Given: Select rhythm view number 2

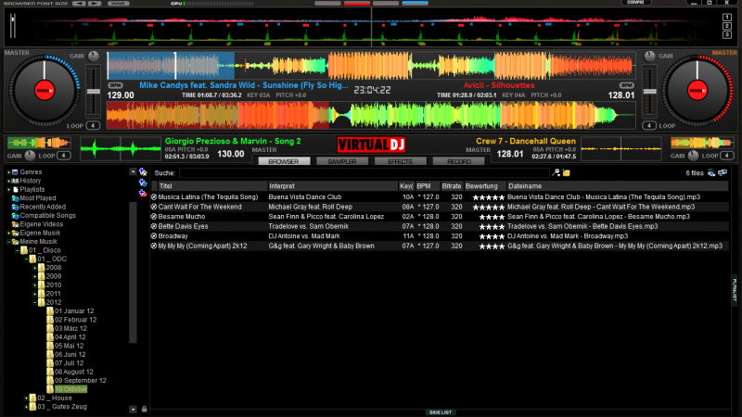Looking at the screenshot, I should (x=727, y=26).
